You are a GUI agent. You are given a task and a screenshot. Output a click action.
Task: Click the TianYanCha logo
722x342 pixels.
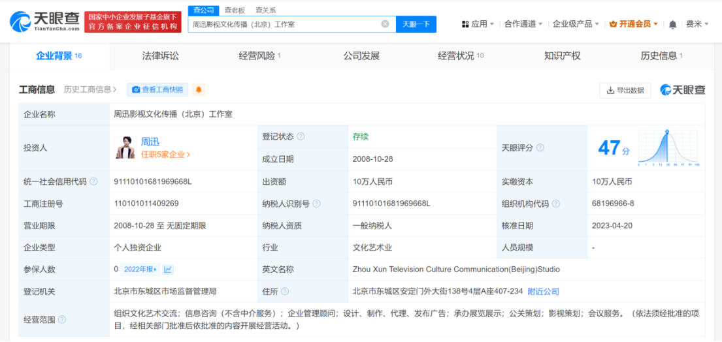[44, 22]
